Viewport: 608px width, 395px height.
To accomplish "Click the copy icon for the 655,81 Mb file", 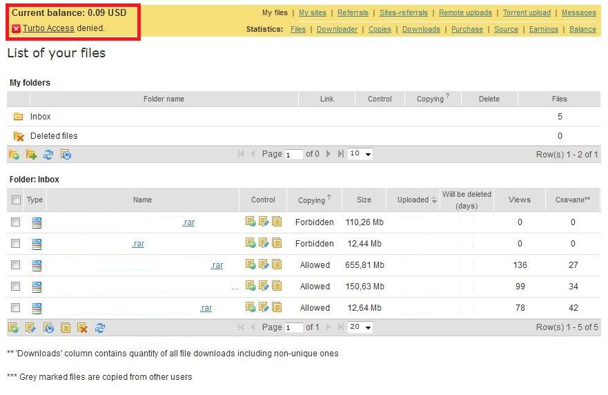I will point(277,265).
